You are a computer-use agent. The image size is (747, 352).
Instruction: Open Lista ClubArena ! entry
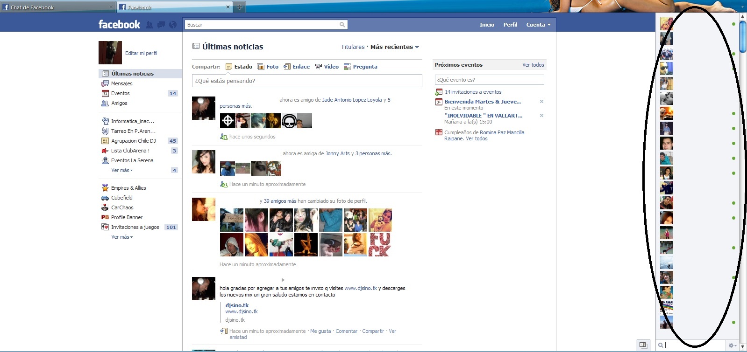tap(130, 151)
